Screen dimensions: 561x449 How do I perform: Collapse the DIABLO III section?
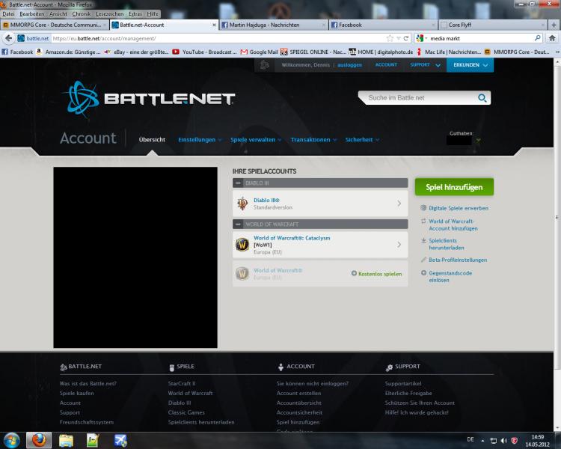pos(238,183)
